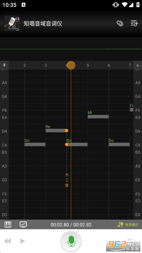The width and height of the screenshot is (142, 253).
Task: Tap the paperclip attachment icon
Action: (x=120, y=23)
